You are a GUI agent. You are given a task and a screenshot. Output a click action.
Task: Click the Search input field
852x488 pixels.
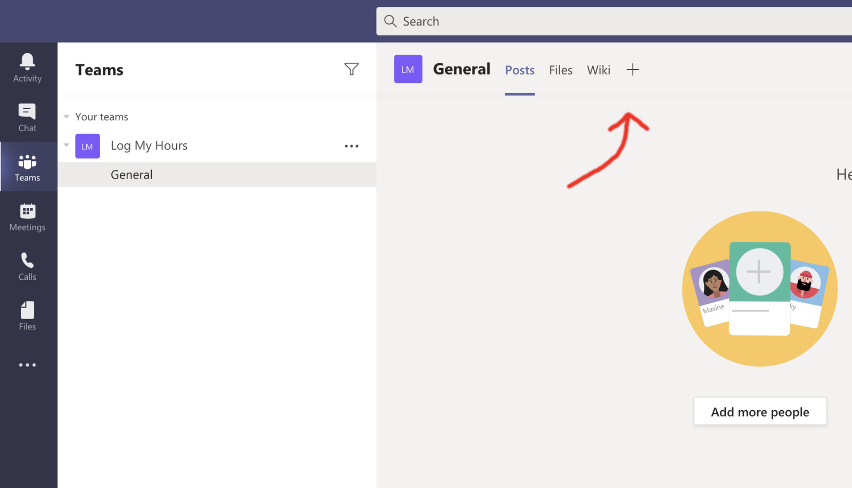(x=612, y=21)
